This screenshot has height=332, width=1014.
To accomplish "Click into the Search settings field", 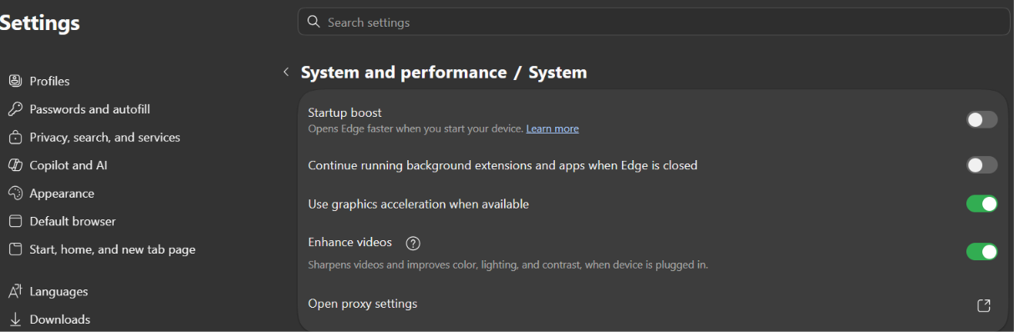I will pyautogui.click(x=654, y=22).
